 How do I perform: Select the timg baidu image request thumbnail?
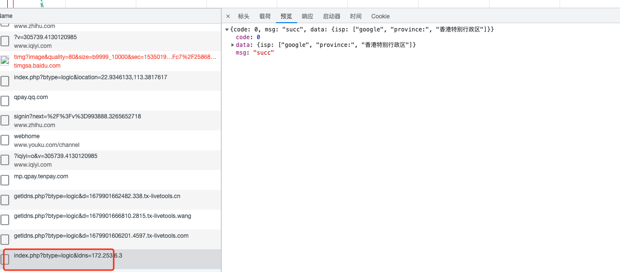[x=5, y=61]
